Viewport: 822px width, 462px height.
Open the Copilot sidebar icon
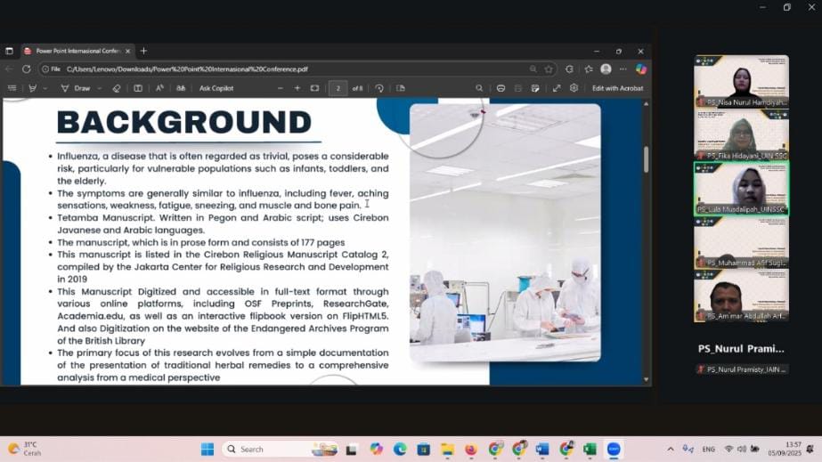(640, 69)
